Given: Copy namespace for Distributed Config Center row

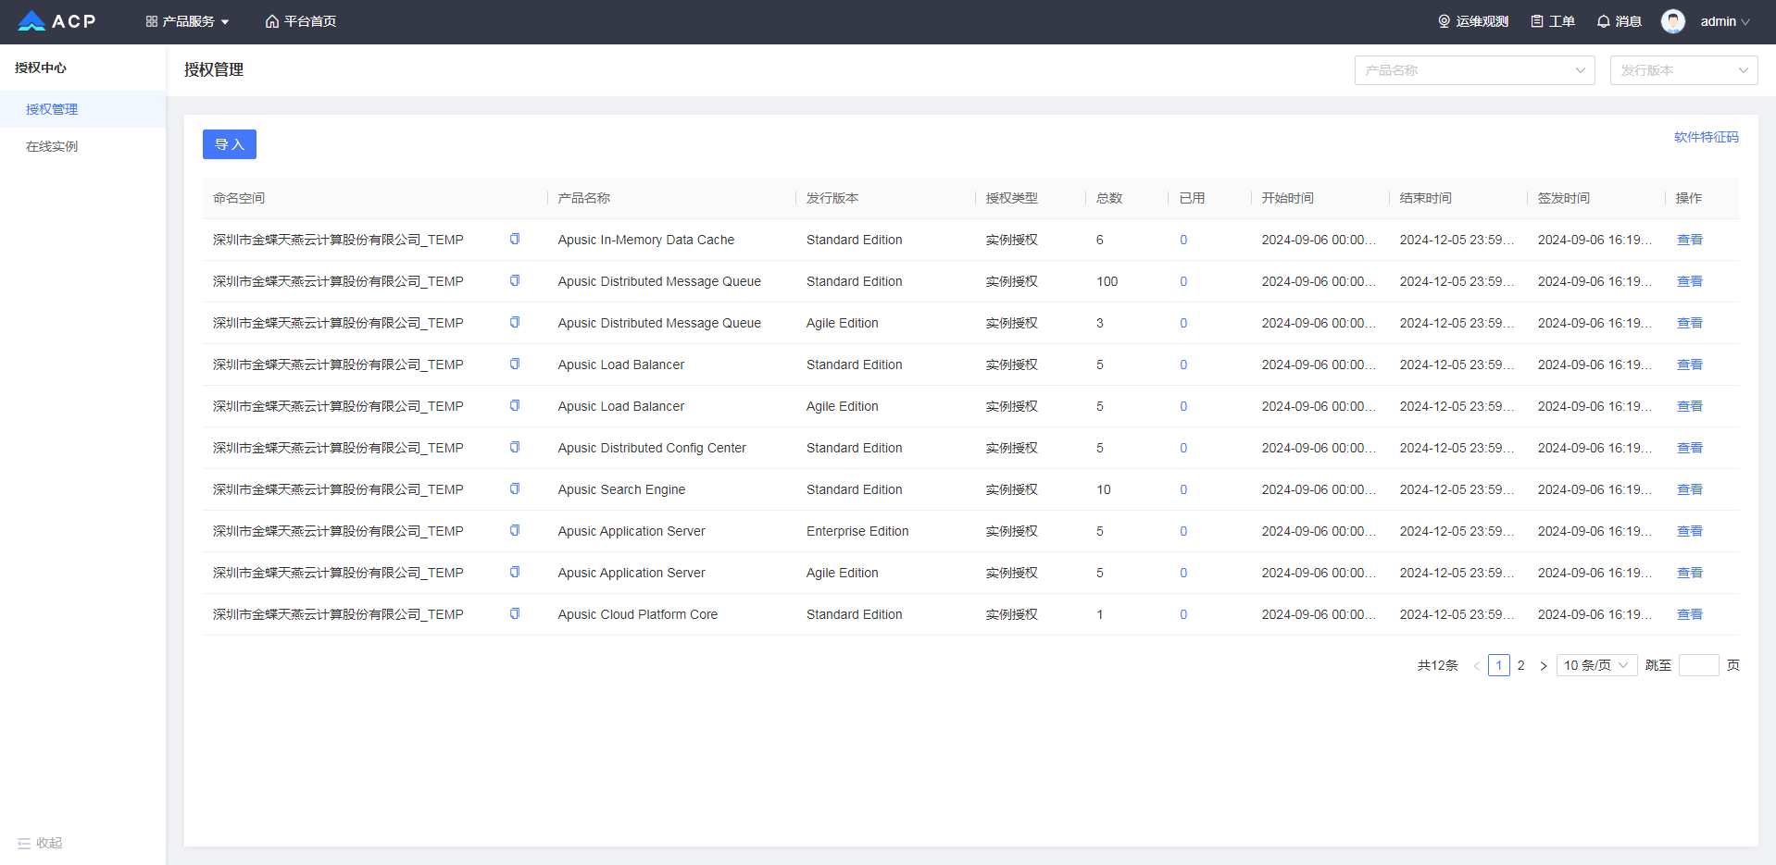Looking at the screenshot, I should [515, 447].
